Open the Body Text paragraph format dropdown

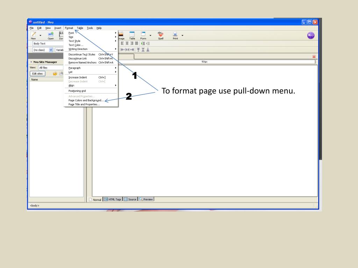click(x=48, y=44)
